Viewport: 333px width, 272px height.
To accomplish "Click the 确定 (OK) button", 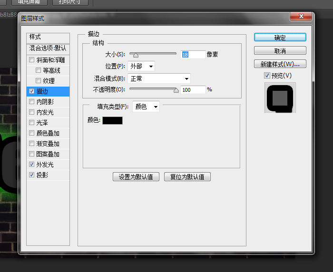I will tap(280, 37).
